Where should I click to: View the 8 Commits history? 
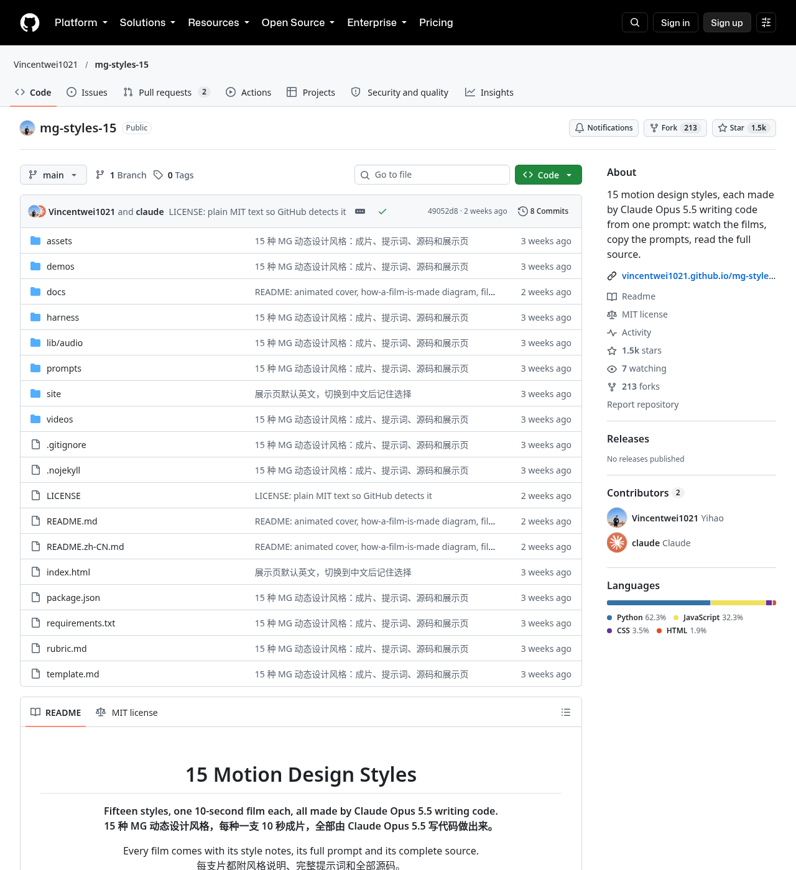(543, 211)
